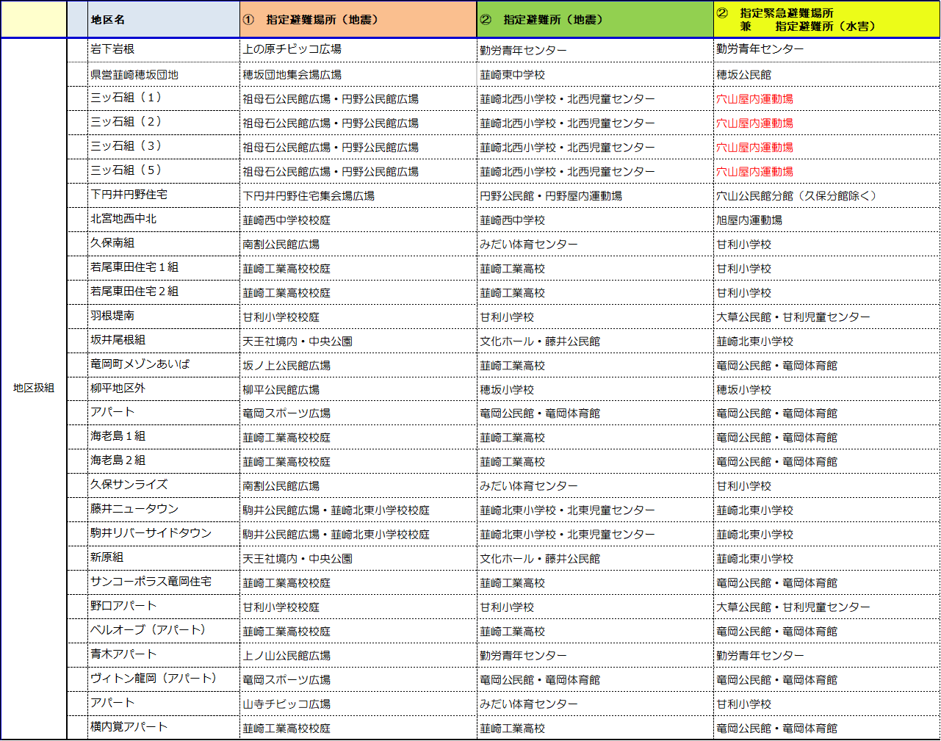The image size is (941, 741).
Task: Click the 青木アパート district cell
Action: click(164, 655)
